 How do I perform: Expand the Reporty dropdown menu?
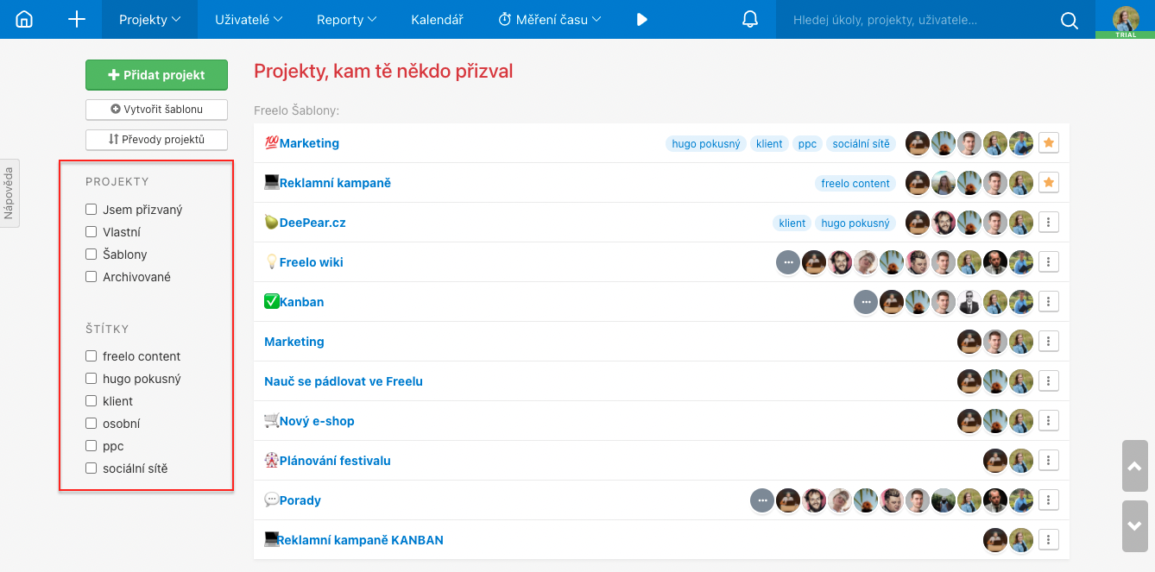pos(346,19)
